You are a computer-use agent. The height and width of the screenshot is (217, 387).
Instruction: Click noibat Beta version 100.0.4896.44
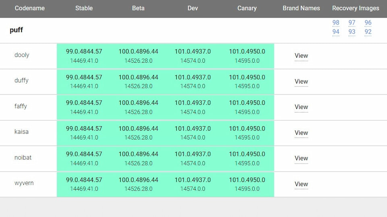138,154
